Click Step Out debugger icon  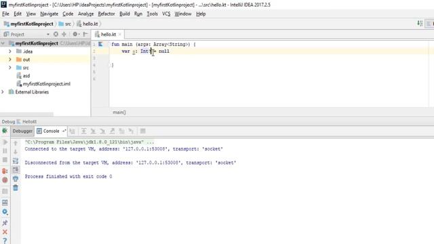click(112, 131)
